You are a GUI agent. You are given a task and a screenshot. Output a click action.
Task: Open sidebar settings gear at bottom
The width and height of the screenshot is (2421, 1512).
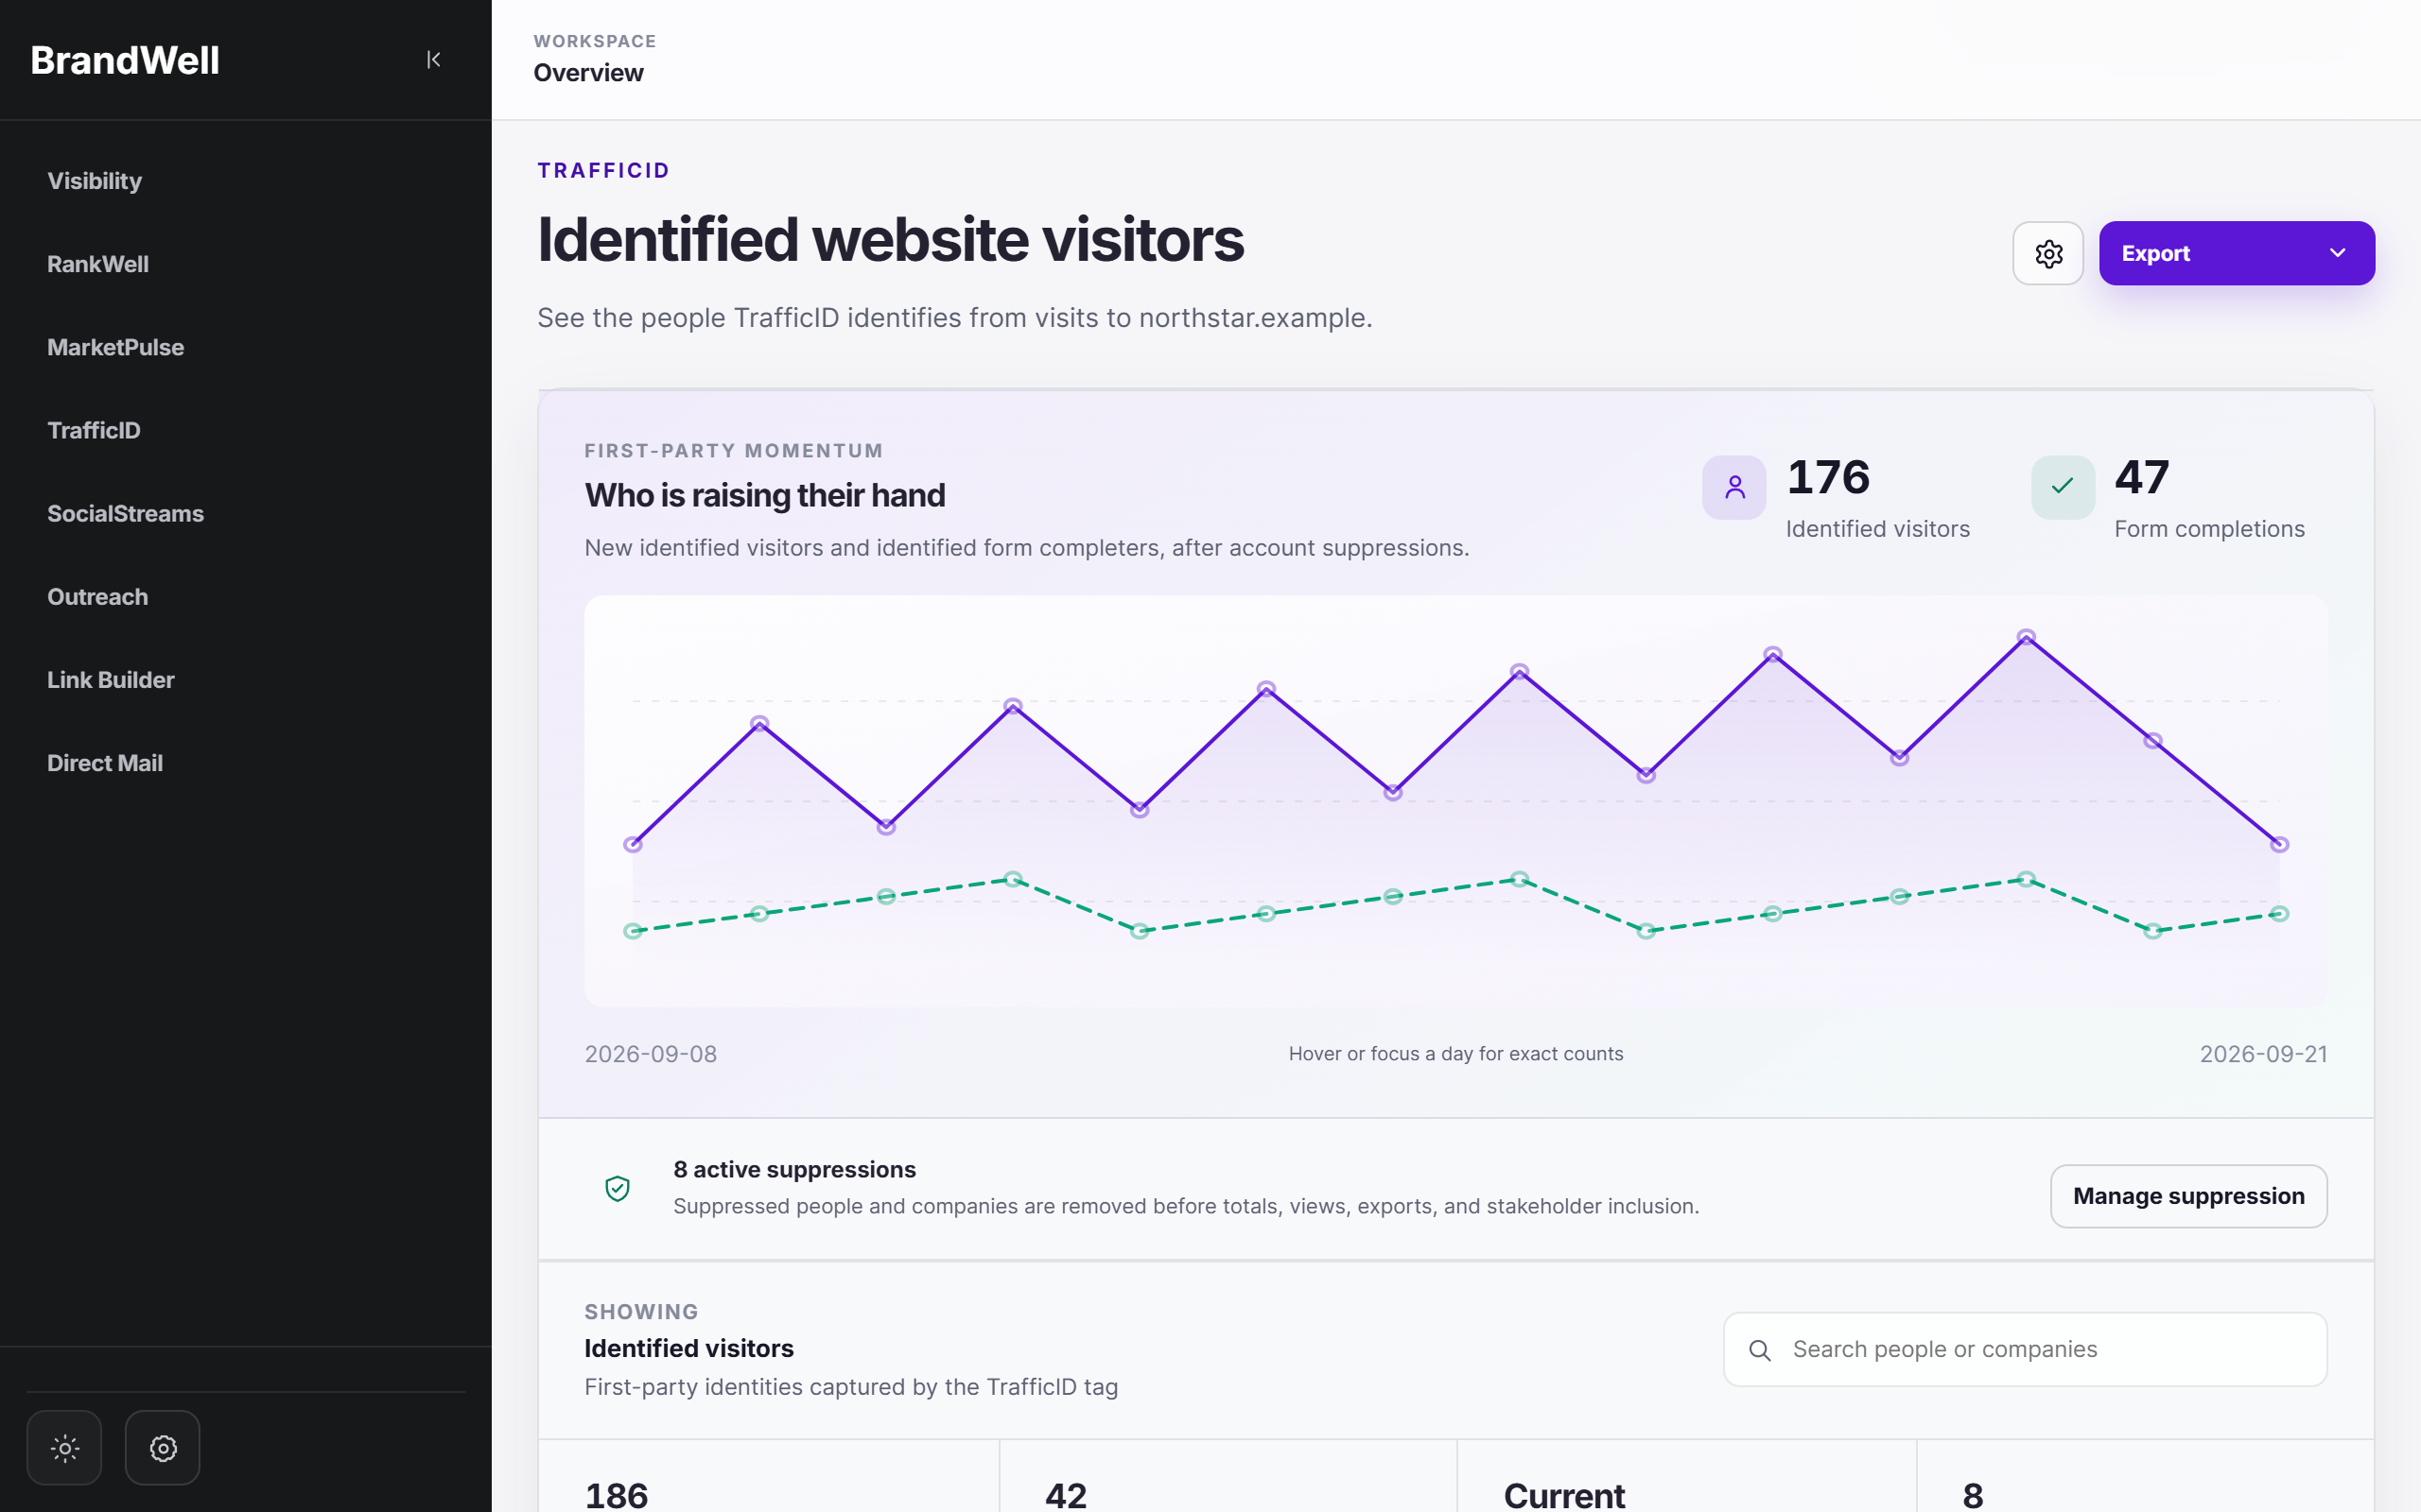pos(163,1447)
